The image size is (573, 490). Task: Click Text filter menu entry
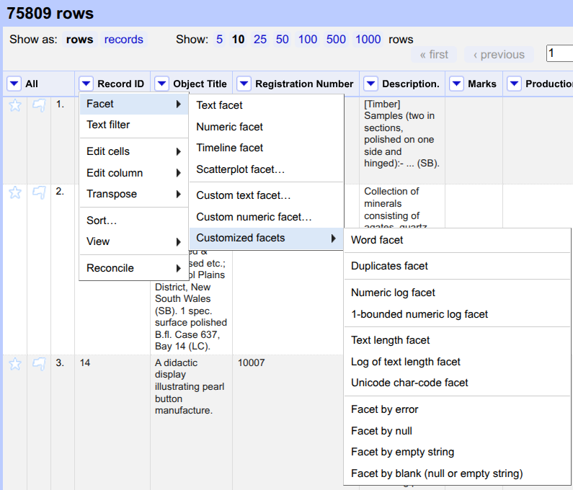point(108,125)
